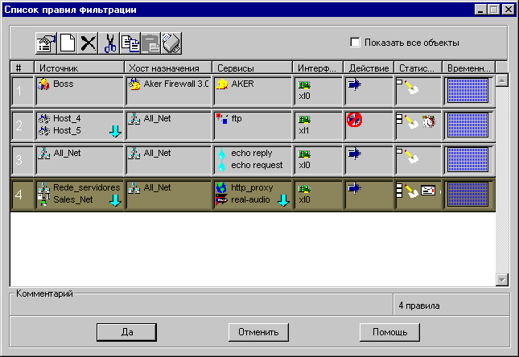Click the http_proxy service icon in rule 4
Image resolution: width=519 pixels, height=357 pixels.
pyautogui.click(x=222, y=187)
